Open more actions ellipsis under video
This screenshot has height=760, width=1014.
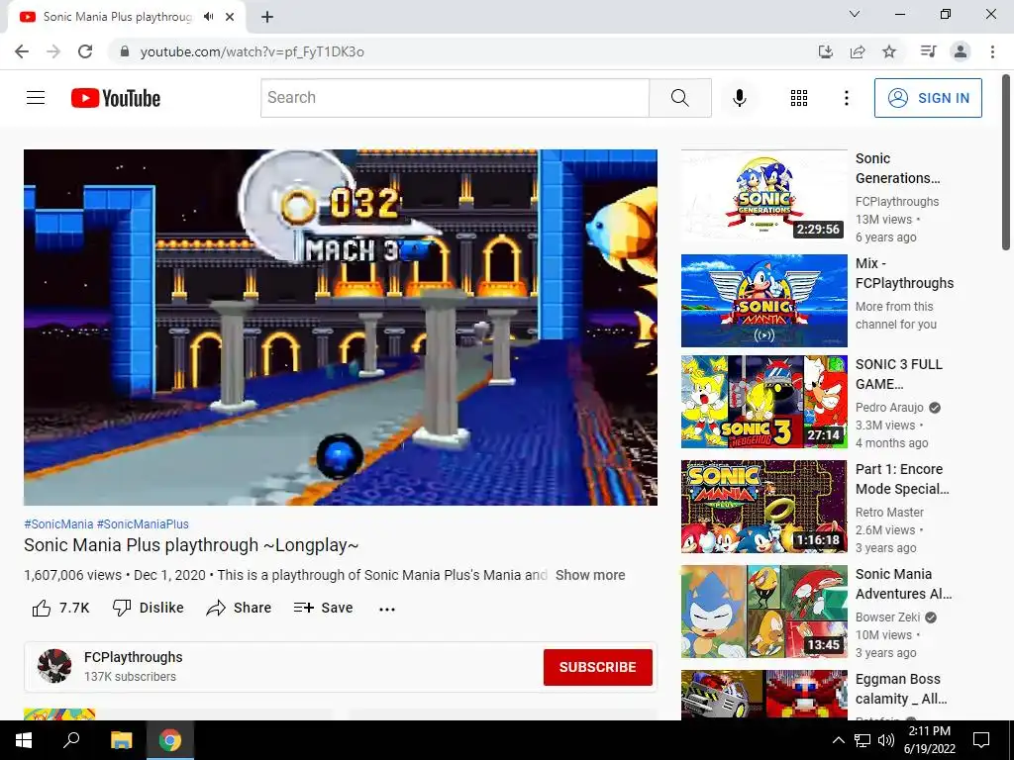(x=387, y=609)
